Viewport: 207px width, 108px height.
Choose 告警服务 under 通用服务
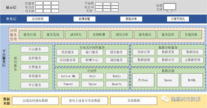tap(35, 67)
